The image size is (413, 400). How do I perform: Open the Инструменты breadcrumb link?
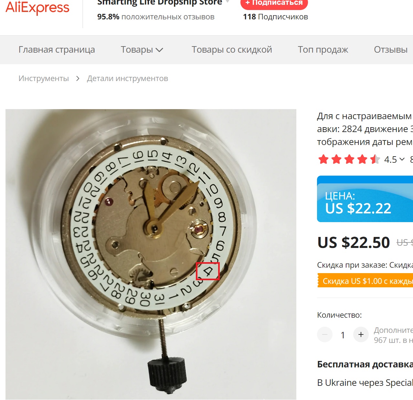[x=44, y=78]
